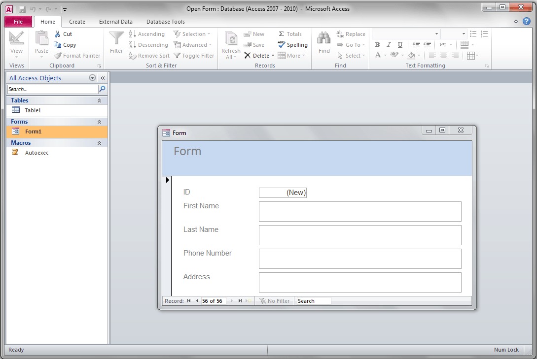Screen dimensions: 537x359
Task: Click the Undo icon in the title bar
Action: [x=33, y=9]
